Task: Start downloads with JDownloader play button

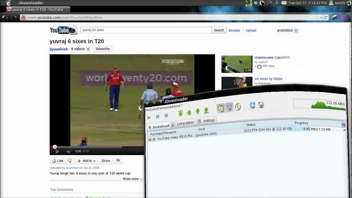Action: 149,118
